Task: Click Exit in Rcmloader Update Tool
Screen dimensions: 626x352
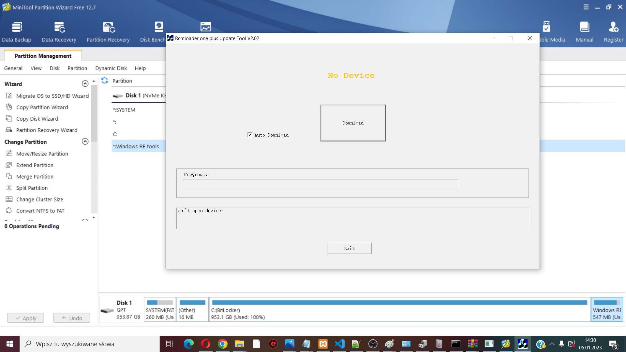Action: tap(349, 248)
